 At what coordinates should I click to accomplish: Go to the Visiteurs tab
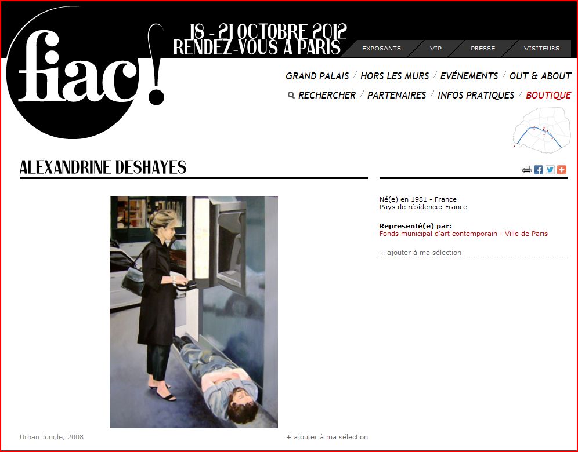coord(541,49)
